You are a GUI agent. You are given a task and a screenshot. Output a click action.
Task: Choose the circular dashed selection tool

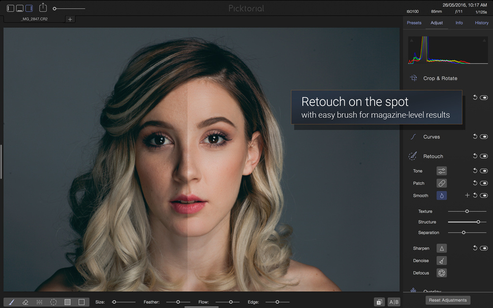click(x=53, y=302)
